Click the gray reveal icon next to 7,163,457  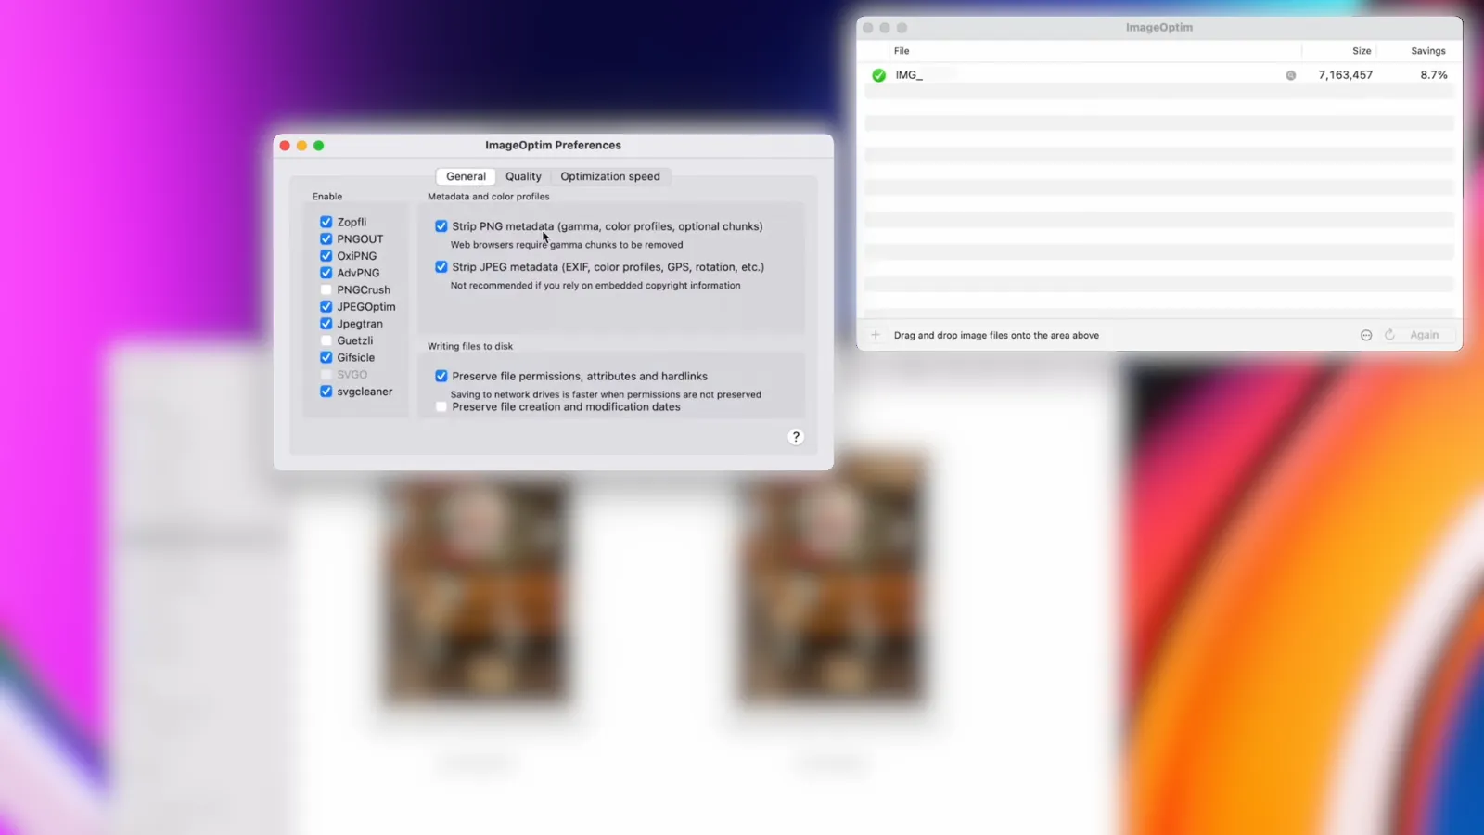(x=1290, y=75)
